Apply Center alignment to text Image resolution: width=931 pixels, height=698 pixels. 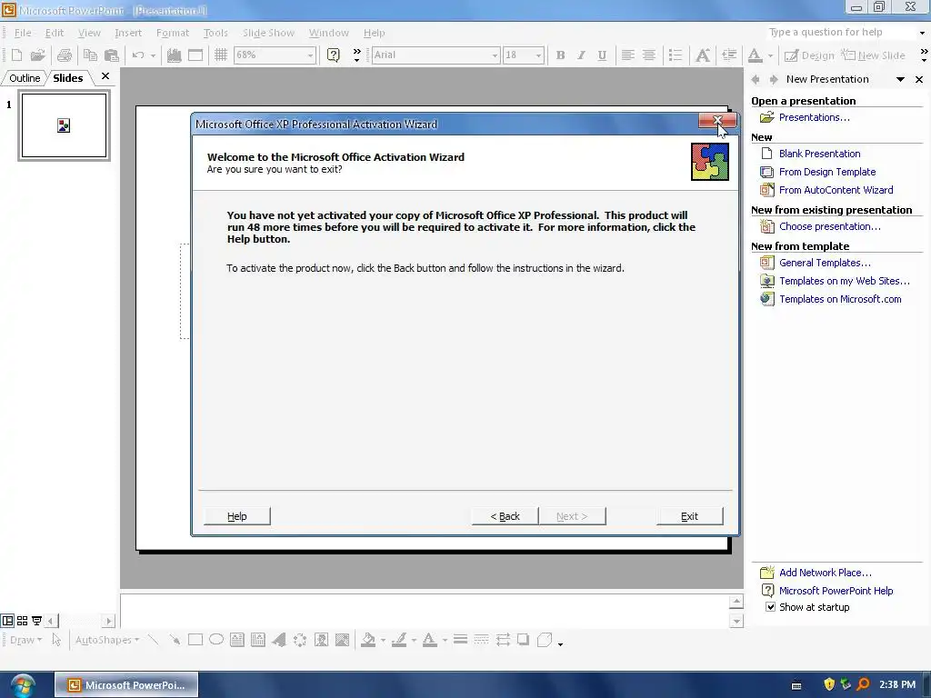coord(649,55)
